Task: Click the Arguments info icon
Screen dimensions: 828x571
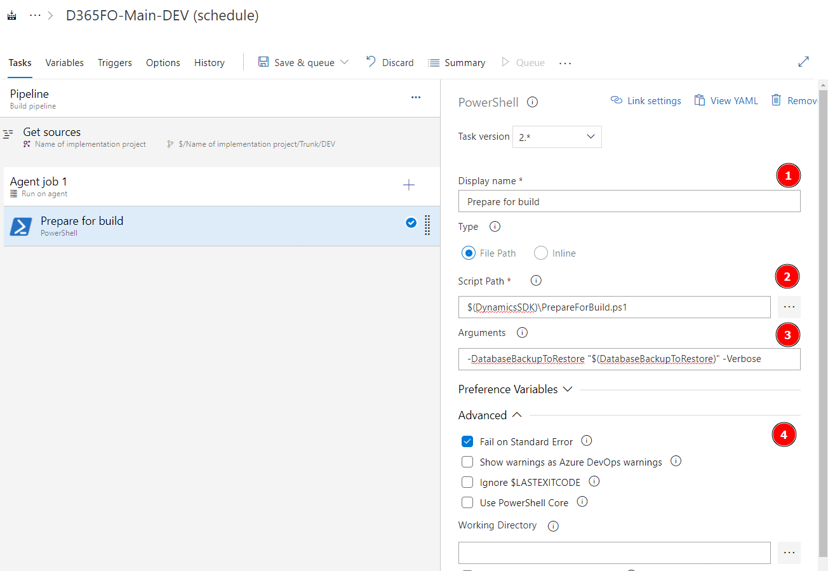Action: coord(522,332)
